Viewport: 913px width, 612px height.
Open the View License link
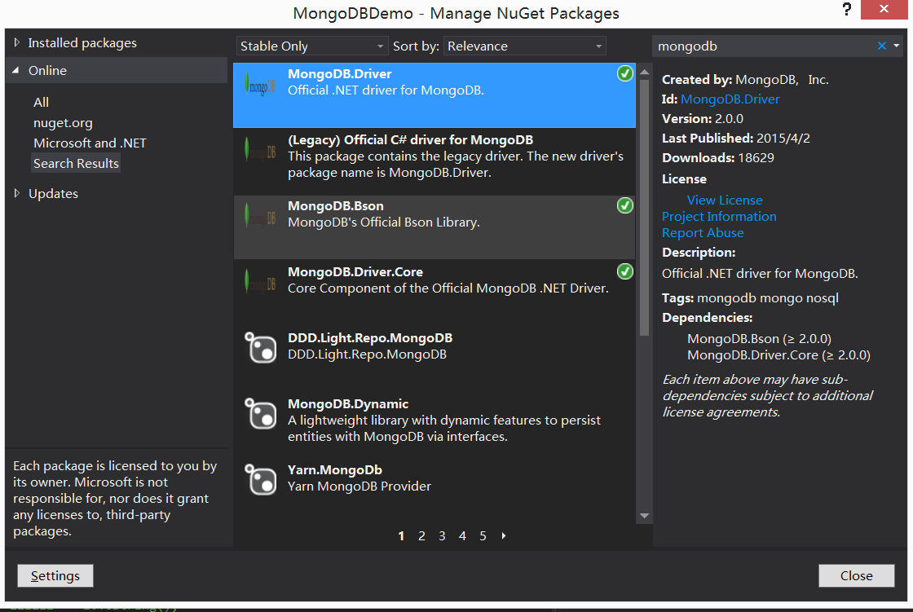725,200
